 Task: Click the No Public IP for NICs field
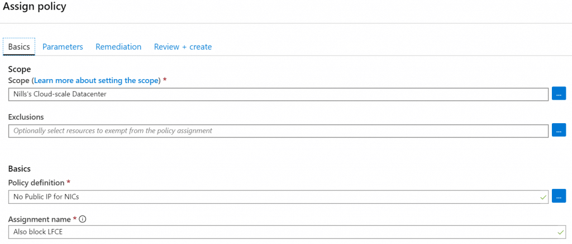tap(278, 197)
